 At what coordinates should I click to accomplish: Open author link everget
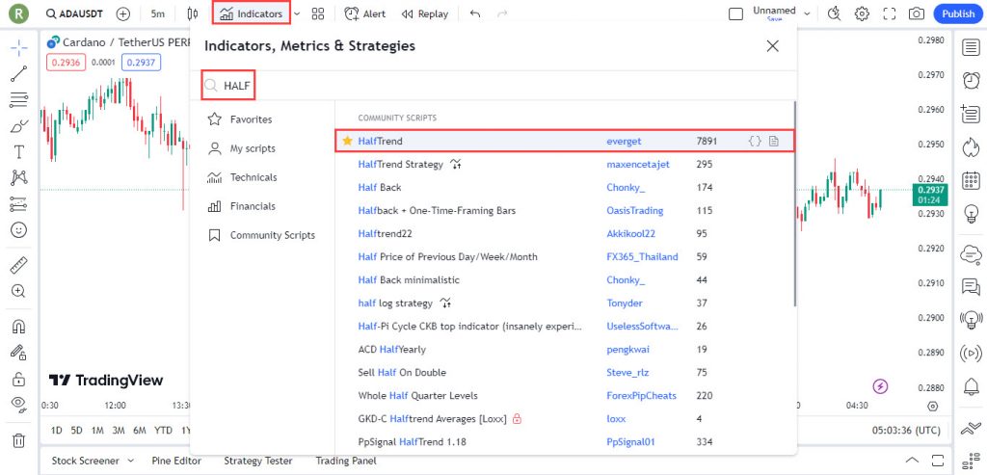click(624, 141)
